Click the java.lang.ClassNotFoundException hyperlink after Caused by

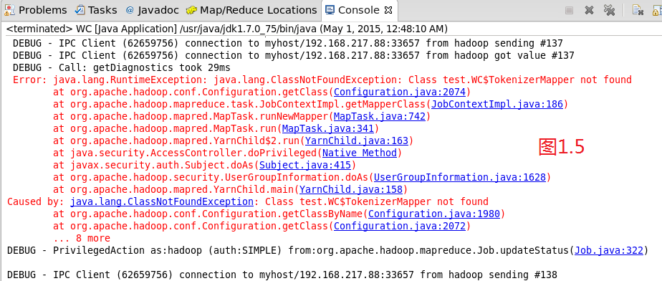(x=162, y=201)
